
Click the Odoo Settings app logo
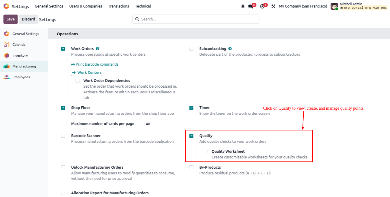pos(6,6)
